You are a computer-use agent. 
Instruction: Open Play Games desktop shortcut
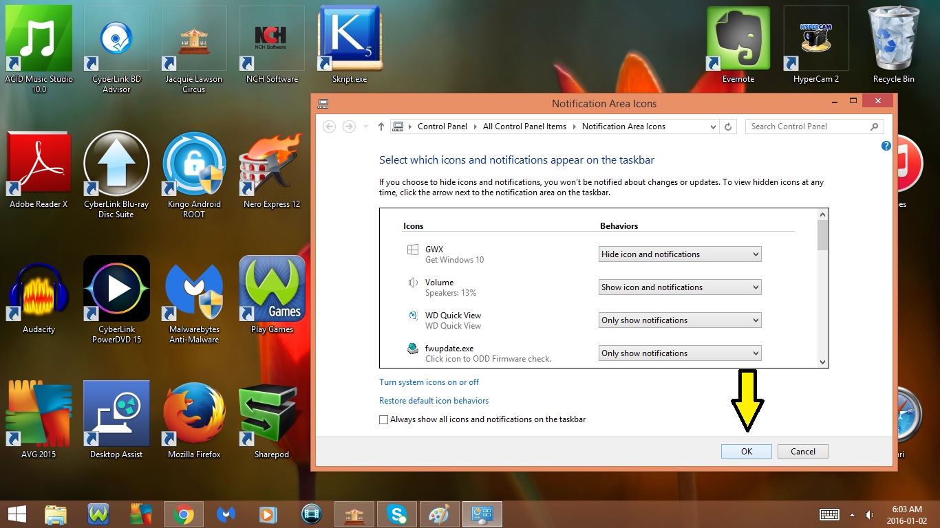tap(272, 295)
